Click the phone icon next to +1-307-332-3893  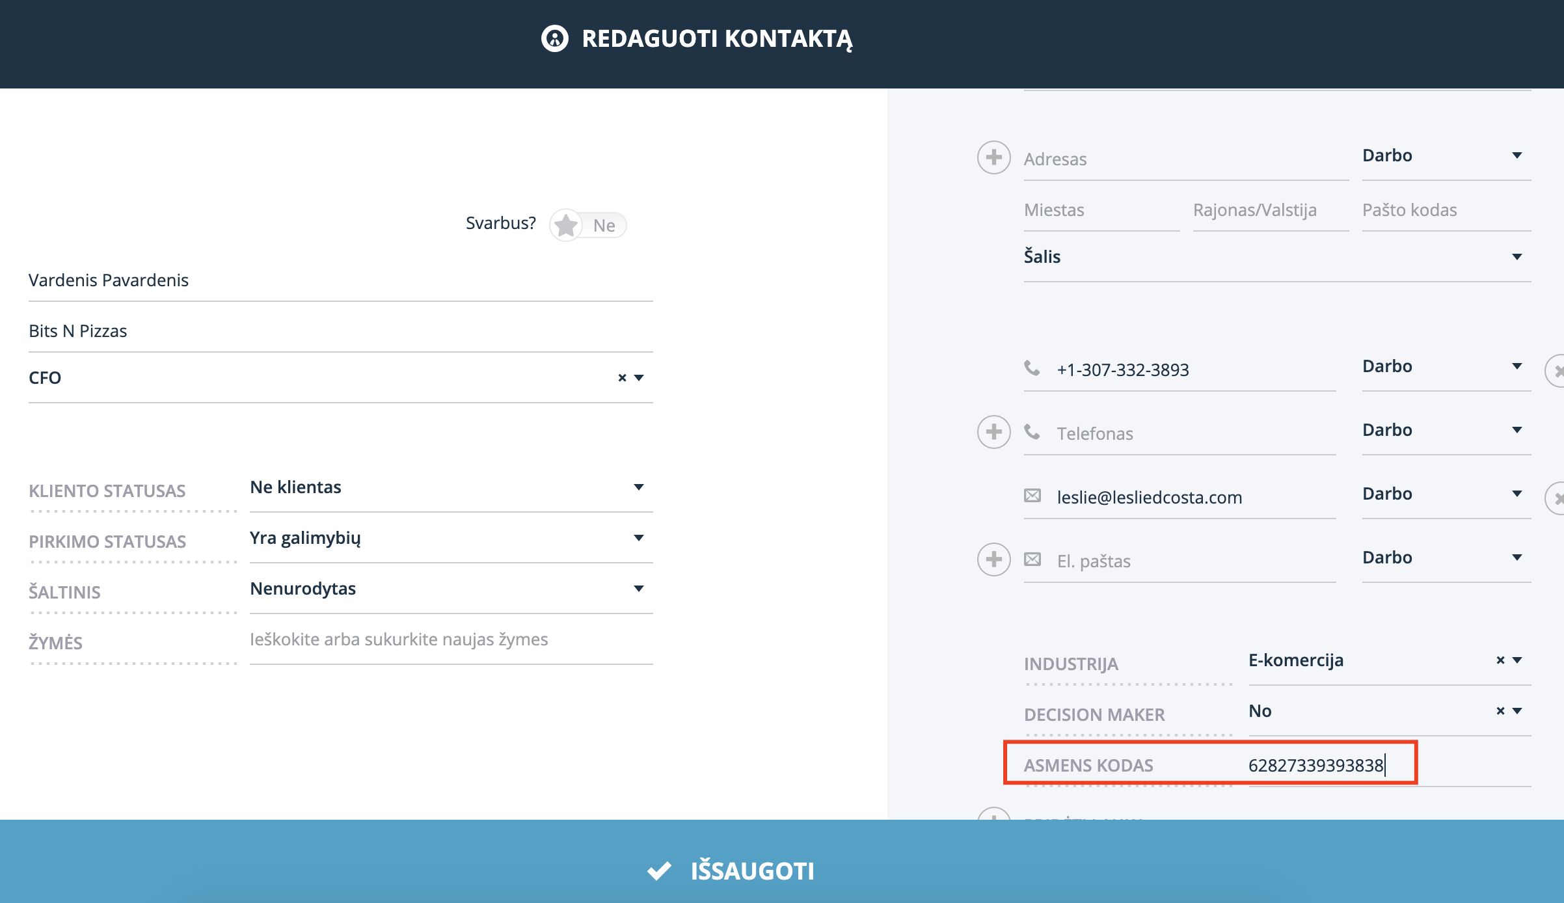[x=1032, y=368]
